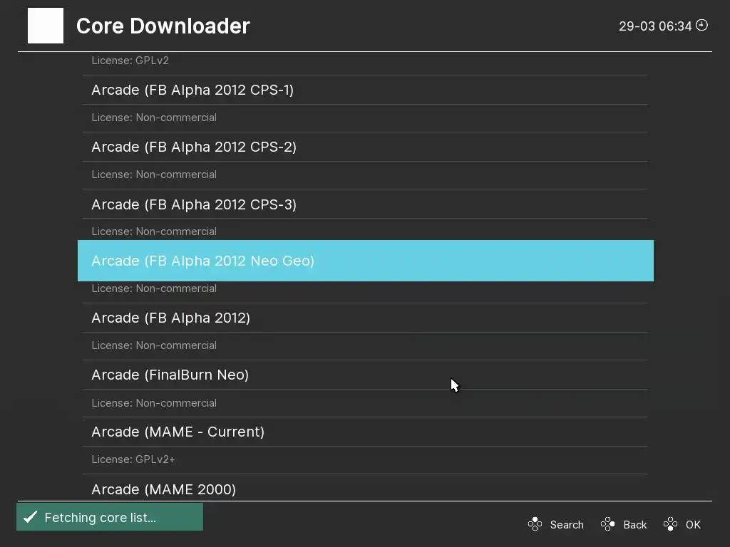Screen dimensions: 730x547
Task: Click the Search gamepad button icon
Action: pyautogui.click(x=535, y=525)
